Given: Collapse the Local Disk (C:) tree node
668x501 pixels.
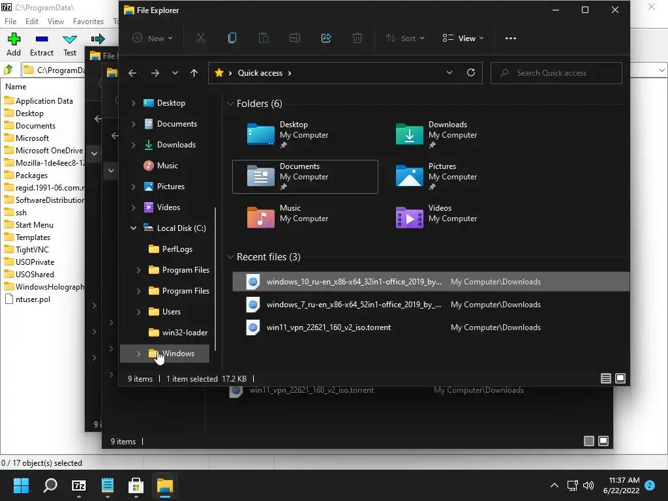Looking at the screenshot, I should pyautogui.click(x=133, y=228).
